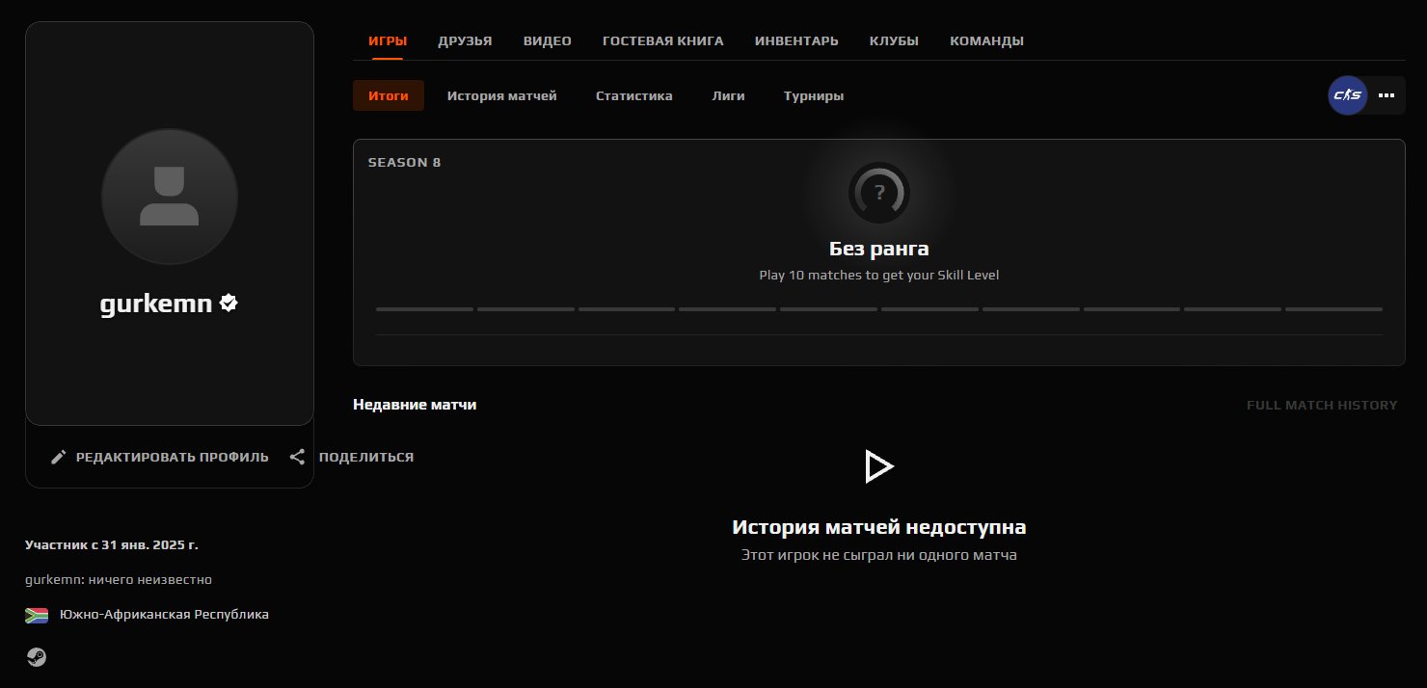Click 'История матчей недоступна' text
The width and height of the screenshot is (1427, 688).
pos(879,527)
